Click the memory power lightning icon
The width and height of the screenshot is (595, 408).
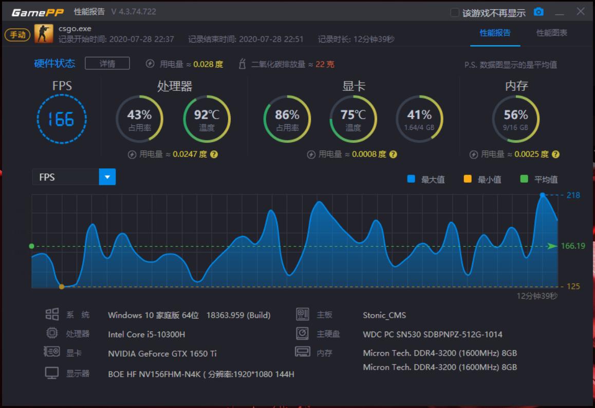[474, 154]
